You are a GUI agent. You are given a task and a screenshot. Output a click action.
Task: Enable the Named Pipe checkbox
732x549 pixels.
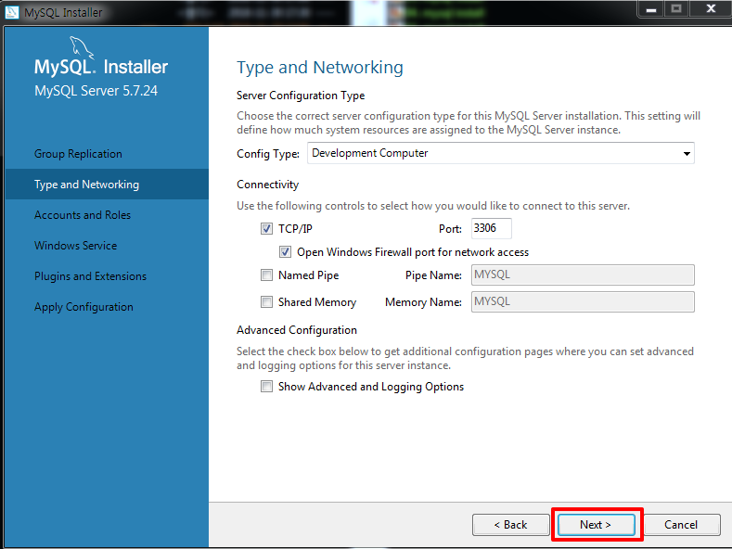pos(266,275)
